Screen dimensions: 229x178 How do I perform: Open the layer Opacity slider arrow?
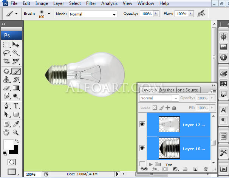coord(212,98)
